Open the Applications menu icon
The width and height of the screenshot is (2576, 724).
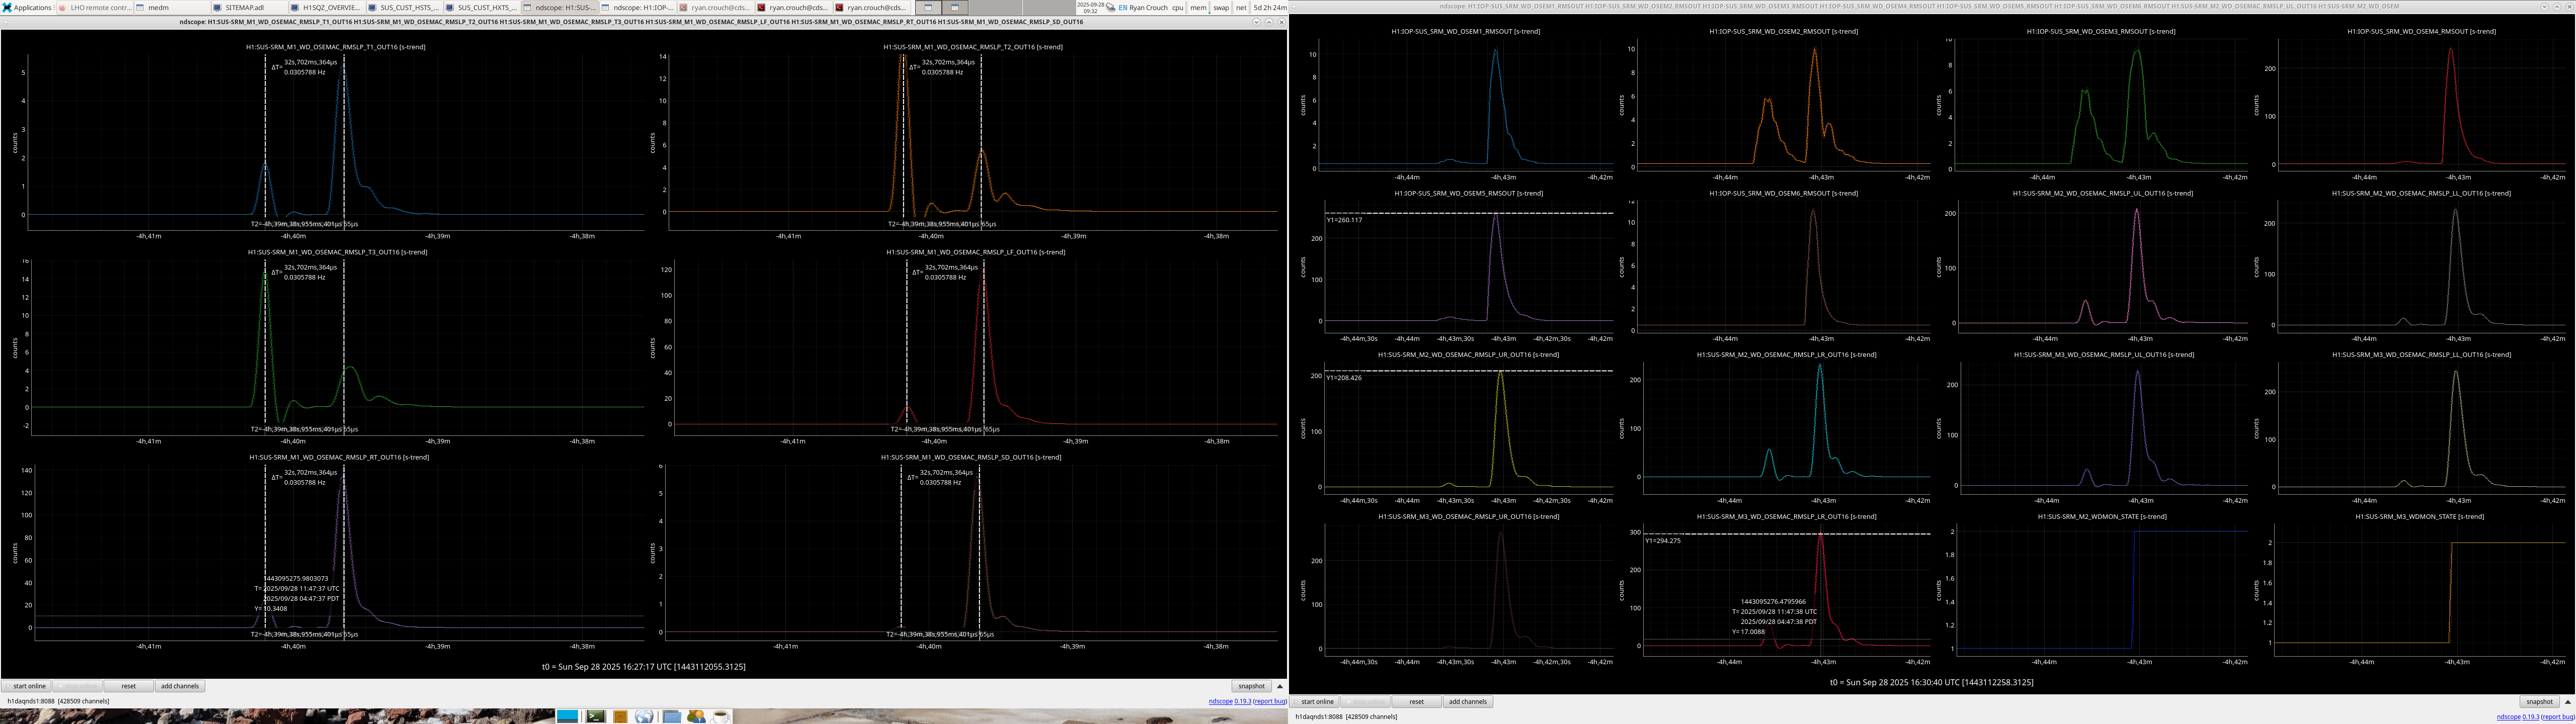tap(8, 7)
